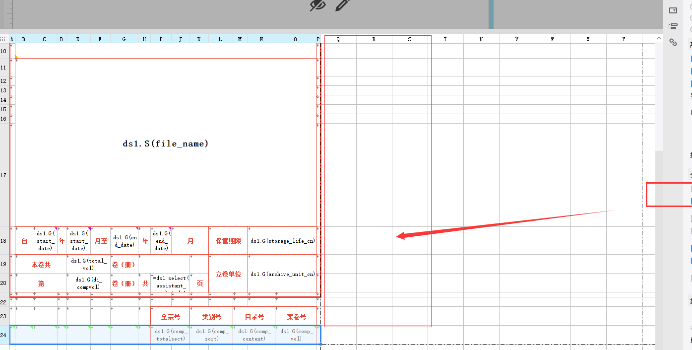
Task: Select the ds1.G(comp_sort) cell
Action: click(211, 335)
